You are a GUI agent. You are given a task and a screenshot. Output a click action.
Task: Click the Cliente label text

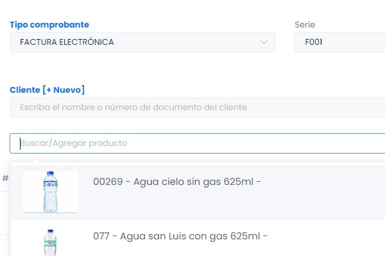tap(24, 90)
